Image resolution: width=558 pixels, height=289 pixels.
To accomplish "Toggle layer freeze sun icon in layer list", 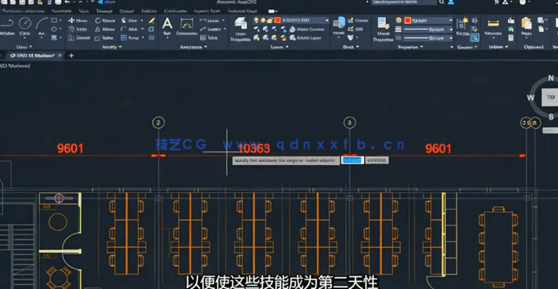I will coord(263,21).
